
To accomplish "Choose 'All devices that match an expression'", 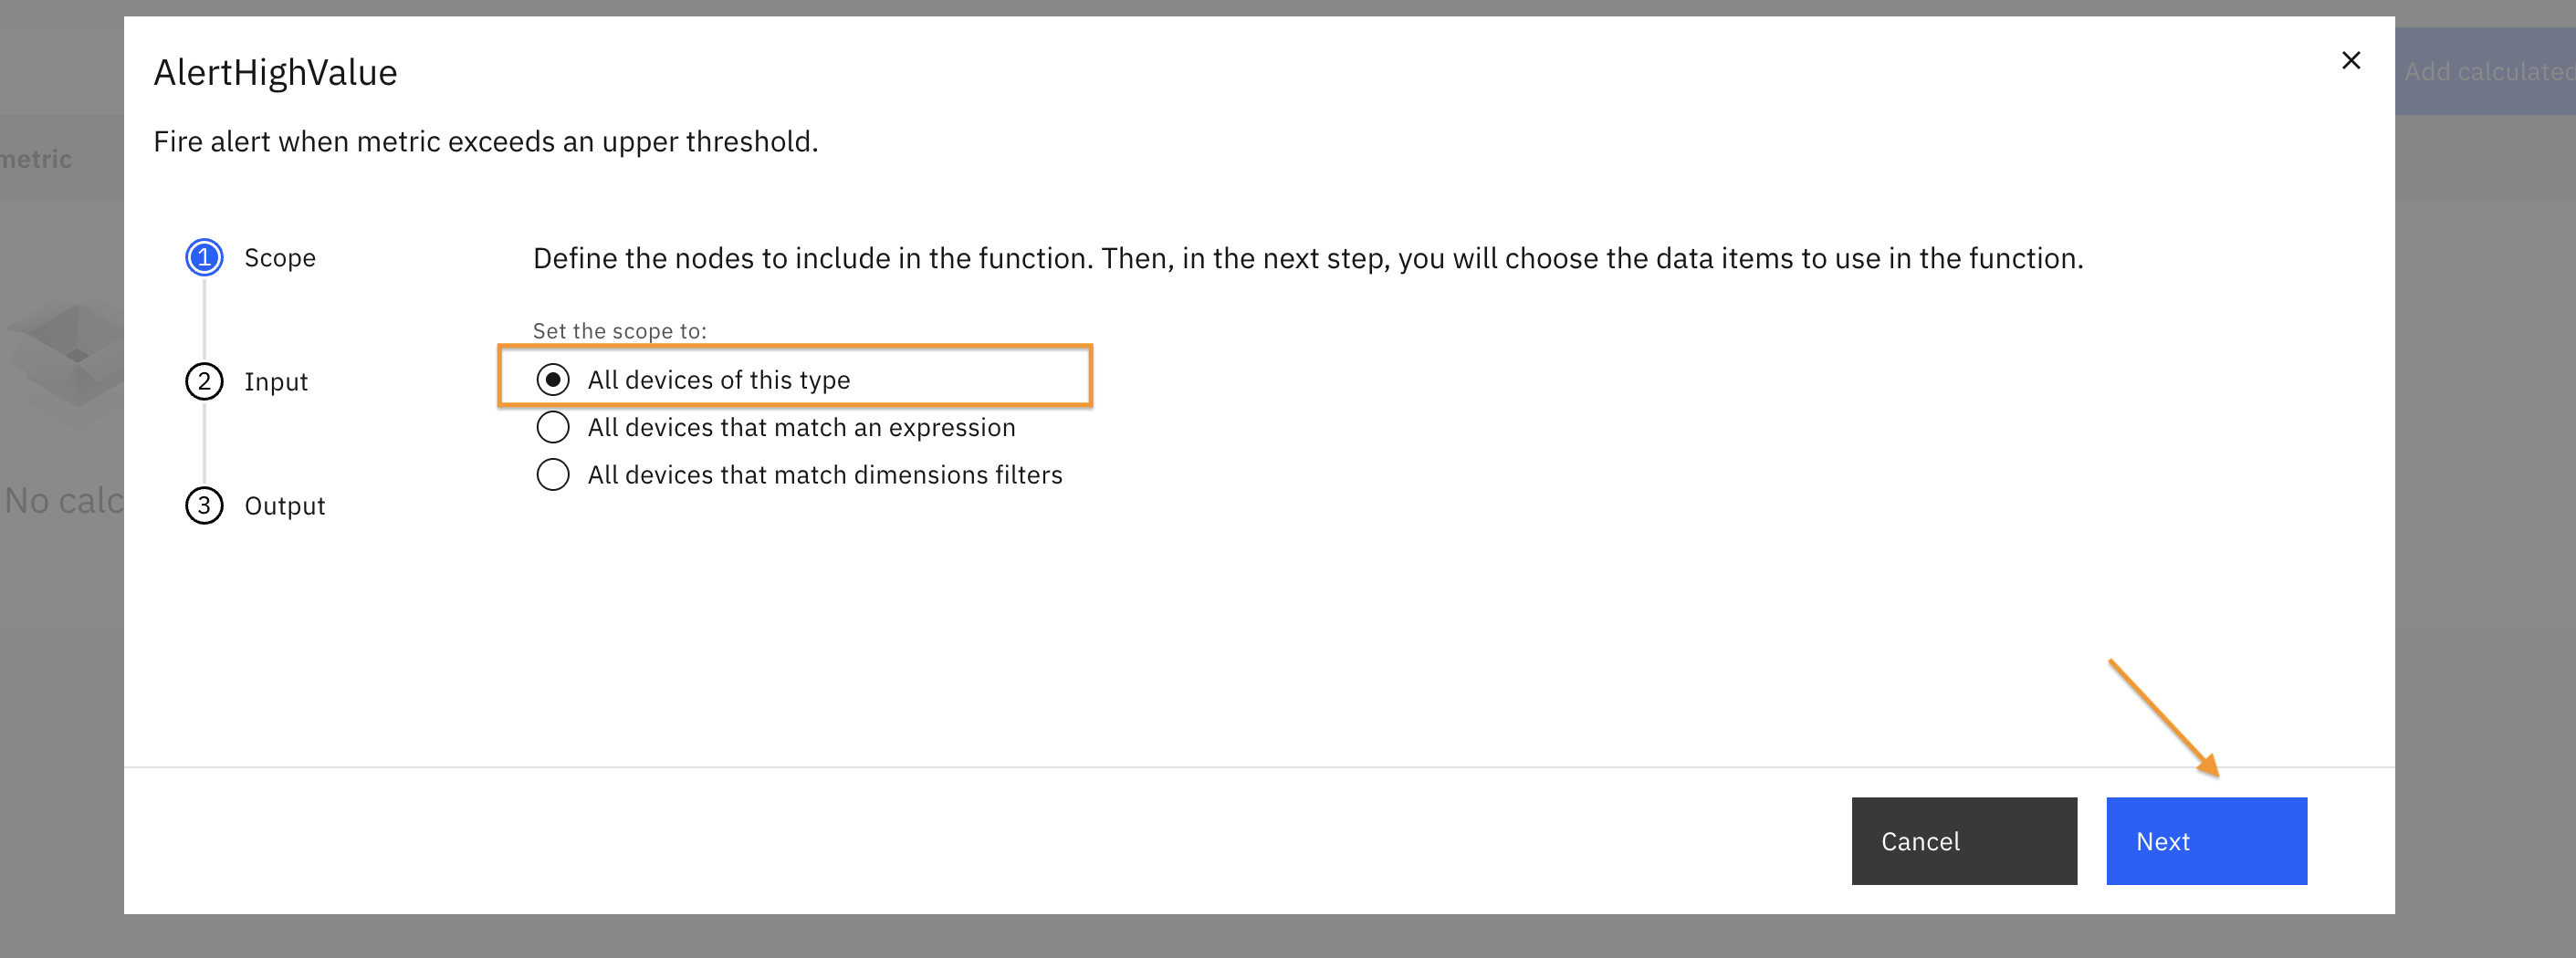I will pyautogui.click(x=553, y=427).
